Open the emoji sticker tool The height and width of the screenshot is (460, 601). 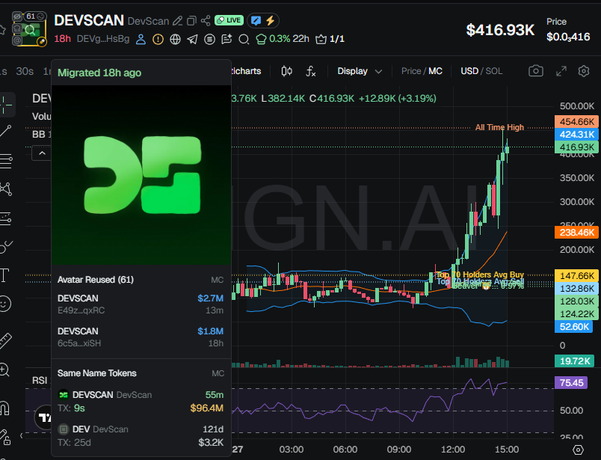[4, 304]
